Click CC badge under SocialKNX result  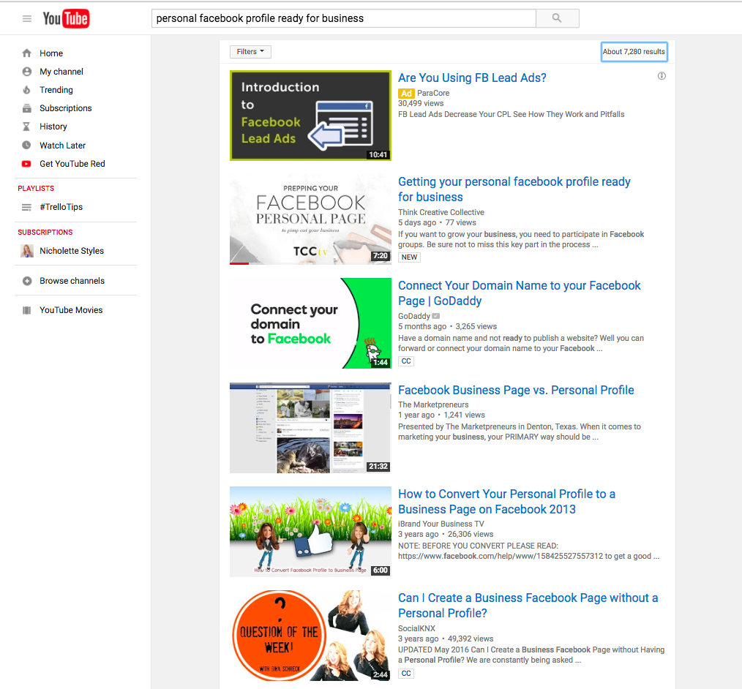(406, 674)
